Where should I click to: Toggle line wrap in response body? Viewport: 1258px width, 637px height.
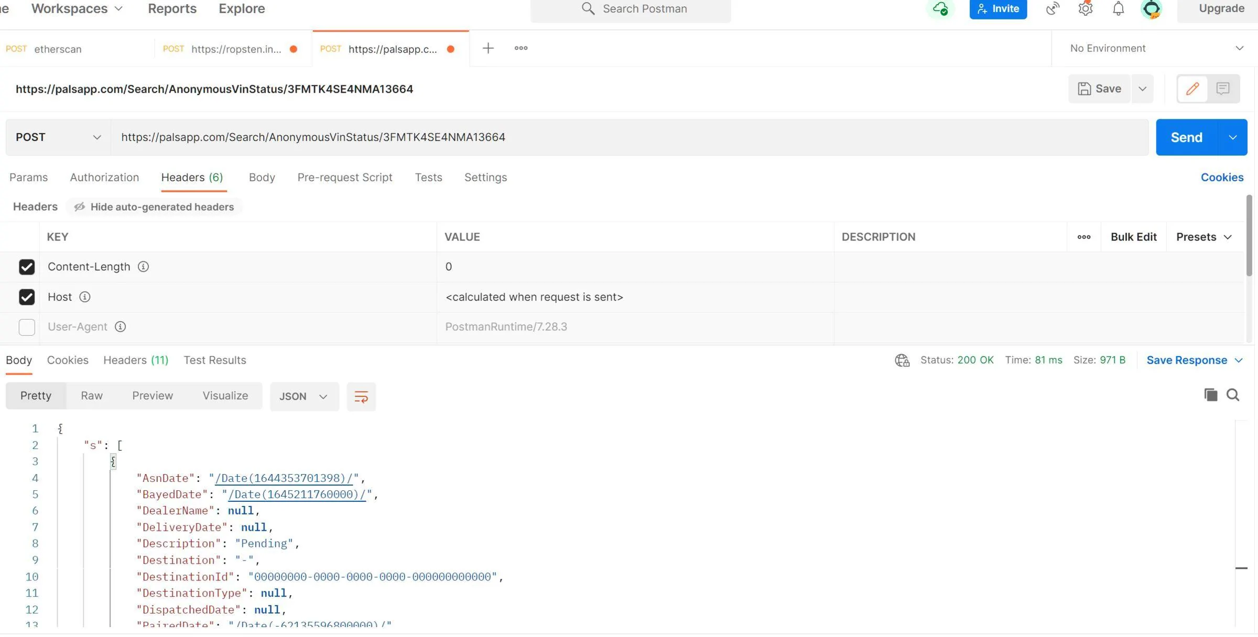(x=361, y=397)
